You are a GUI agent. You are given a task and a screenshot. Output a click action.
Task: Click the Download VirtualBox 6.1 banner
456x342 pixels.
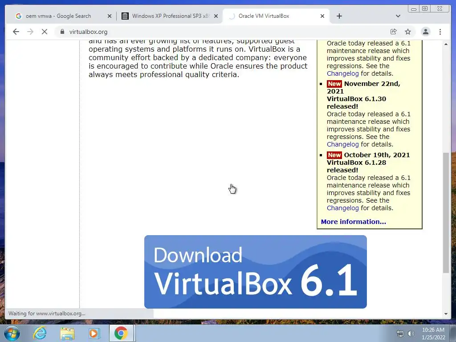[255, 272]
